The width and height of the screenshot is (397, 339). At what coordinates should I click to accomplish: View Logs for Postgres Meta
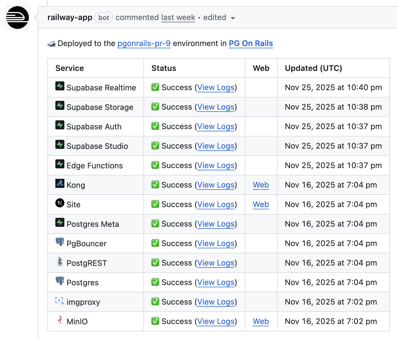tap(216, 224)
